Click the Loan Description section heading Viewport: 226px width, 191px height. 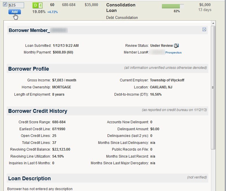tap(29, 178)
